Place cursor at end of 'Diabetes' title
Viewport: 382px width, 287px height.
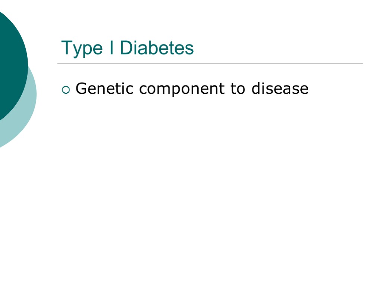pyautogui.click(x=194, y=48)
